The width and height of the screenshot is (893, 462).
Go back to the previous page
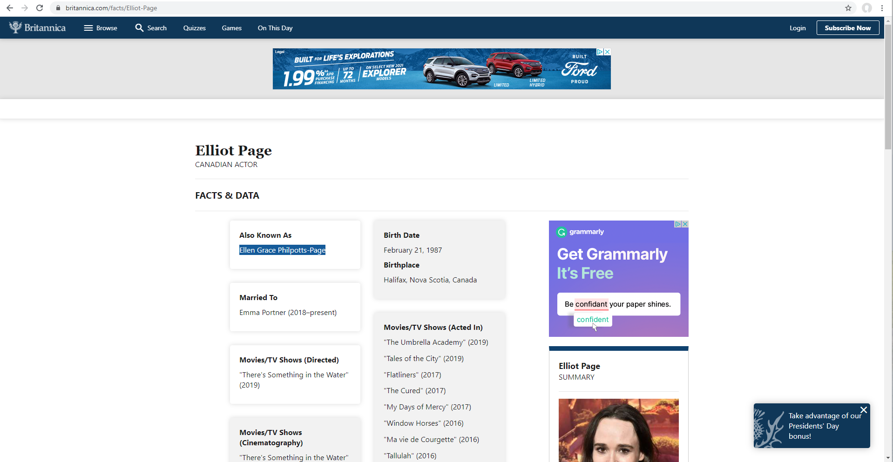10,8
